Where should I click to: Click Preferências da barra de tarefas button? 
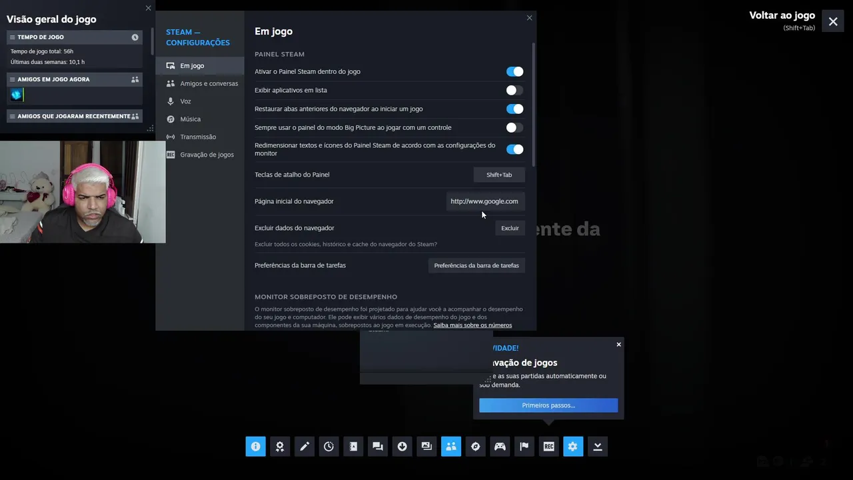[x=476, y=265]
